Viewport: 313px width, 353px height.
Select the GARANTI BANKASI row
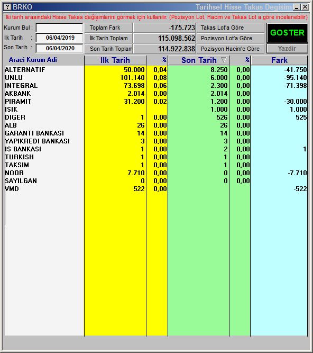(x=156, y=133)
